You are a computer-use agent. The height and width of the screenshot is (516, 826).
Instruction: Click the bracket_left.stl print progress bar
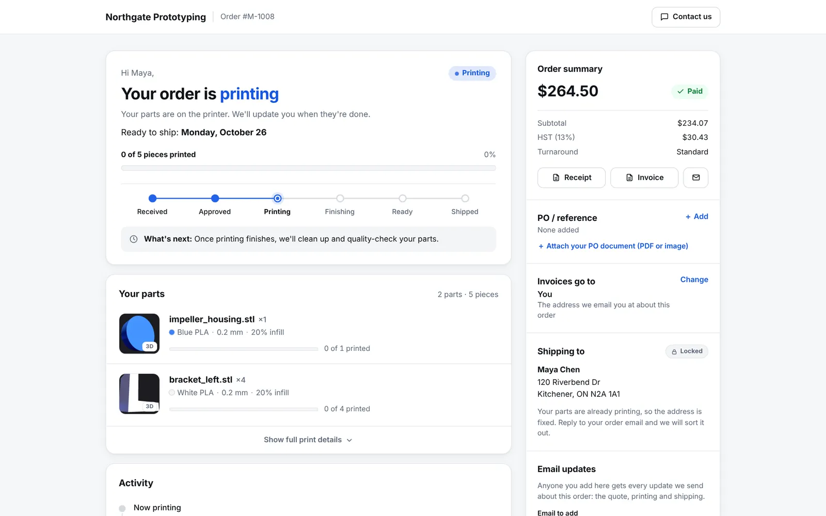point(243,409)
